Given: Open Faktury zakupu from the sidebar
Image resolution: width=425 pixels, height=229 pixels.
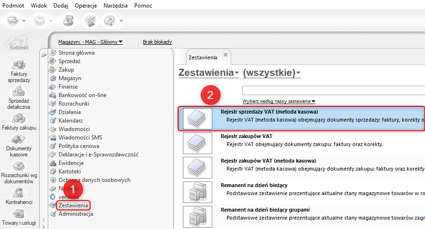Looking at the screenshot, I should coord(19,118).
